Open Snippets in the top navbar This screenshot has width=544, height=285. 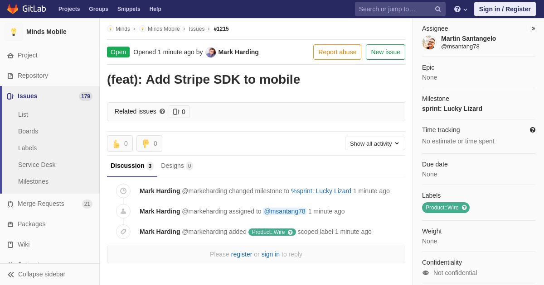click(129, 9)
